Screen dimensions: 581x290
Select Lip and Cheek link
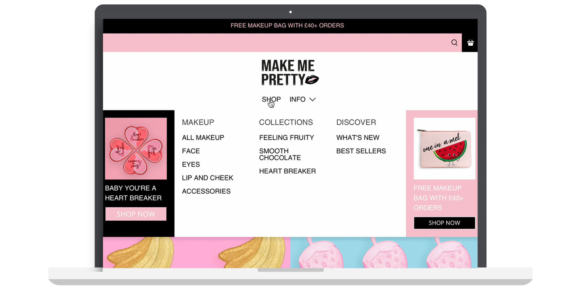click(x=207, y=178)
